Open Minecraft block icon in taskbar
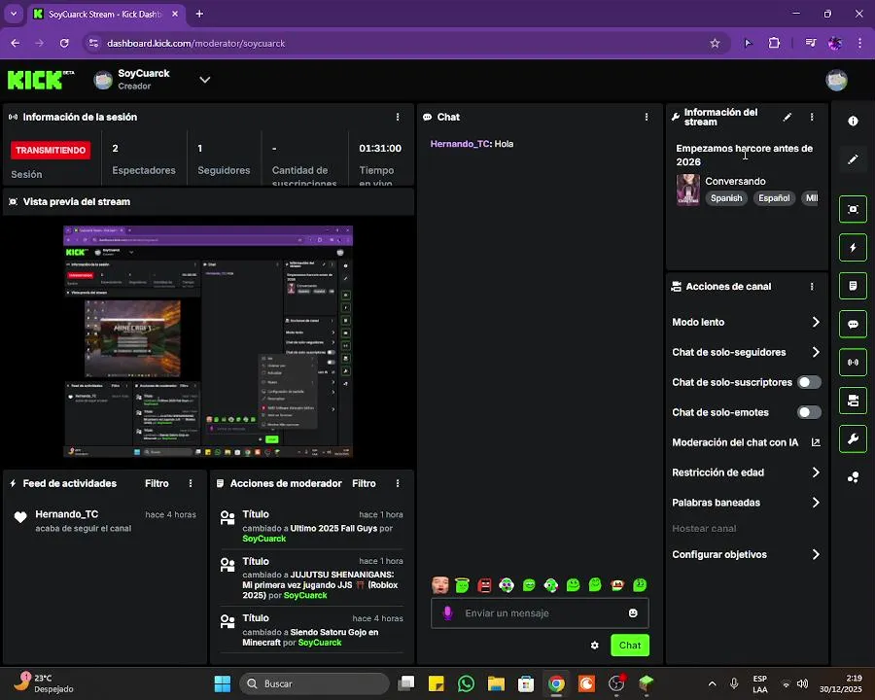This screenshot has width=875, height=700. (647, 682)
